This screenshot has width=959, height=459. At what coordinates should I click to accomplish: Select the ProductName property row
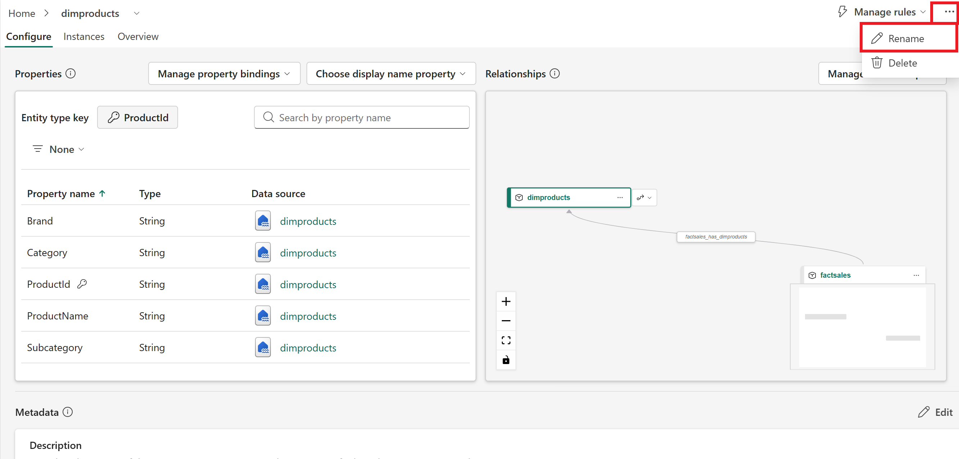pos(245,316)
